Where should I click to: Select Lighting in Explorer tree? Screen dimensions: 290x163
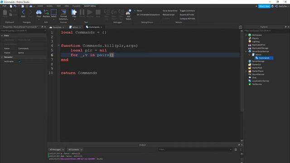click(x=256, y=42)
